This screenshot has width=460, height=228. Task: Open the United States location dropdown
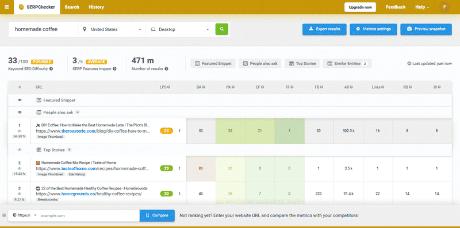click(x=112, y=29)
